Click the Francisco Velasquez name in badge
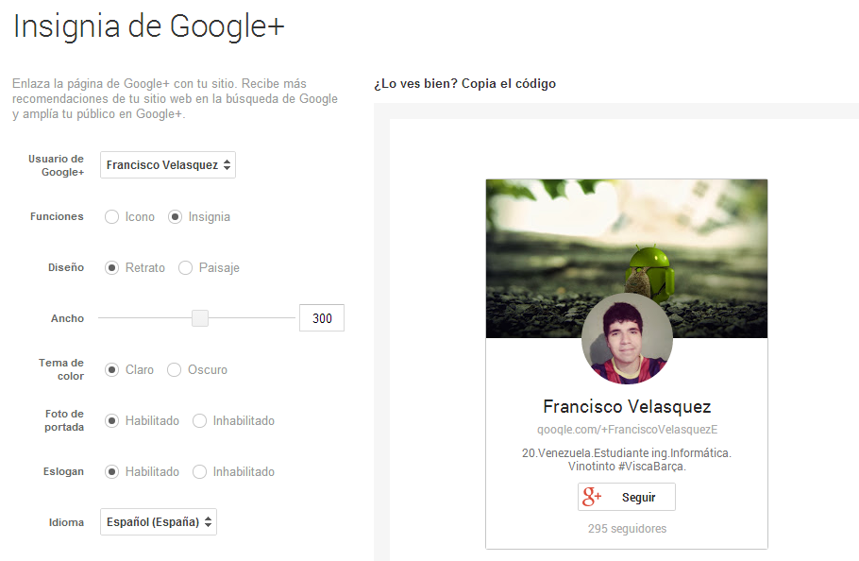This screenshot has width=859, height=561. [627, 407]
